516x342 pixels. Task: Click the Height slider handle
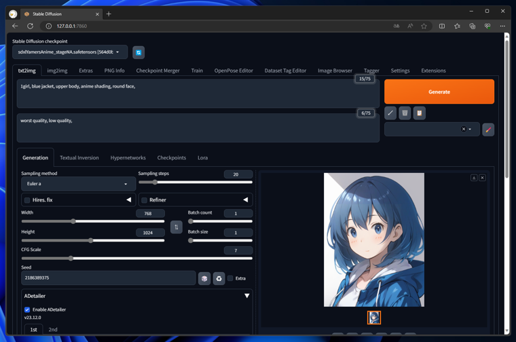[x=90, y=240]
